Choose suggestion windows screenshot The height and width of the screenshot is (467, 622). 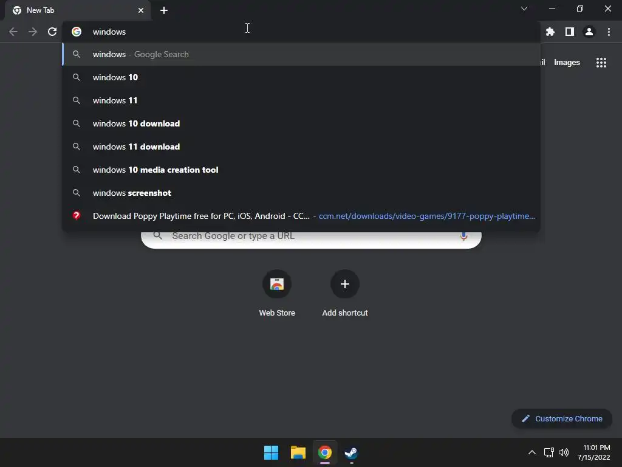pos(301,193)
